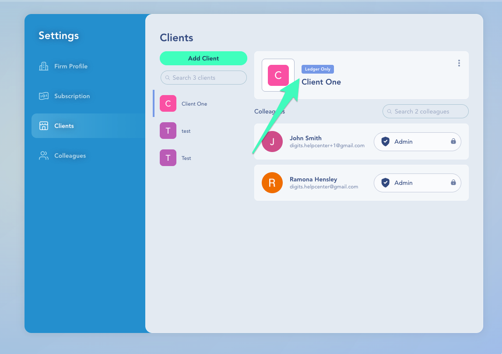Click the Firm Profile building icon

pos(44,66)
